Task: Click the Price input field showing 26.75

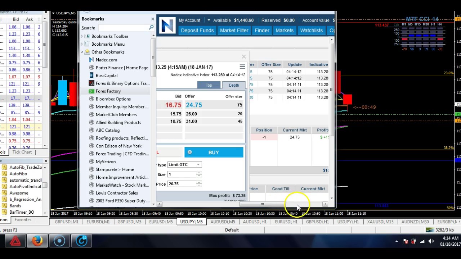Action: point(182,184)
